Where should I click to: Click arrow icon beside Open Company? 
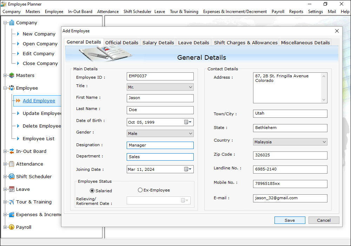click(x=18, y=44)
